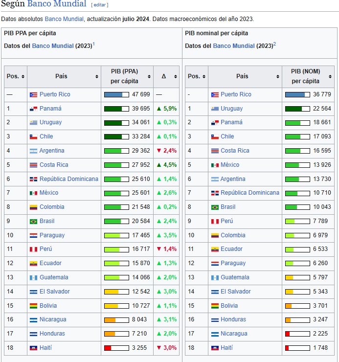The height and width of the screenshot is (362, 339).
Task: Sort PPA table by Pos. column
Action: (23, 76)
